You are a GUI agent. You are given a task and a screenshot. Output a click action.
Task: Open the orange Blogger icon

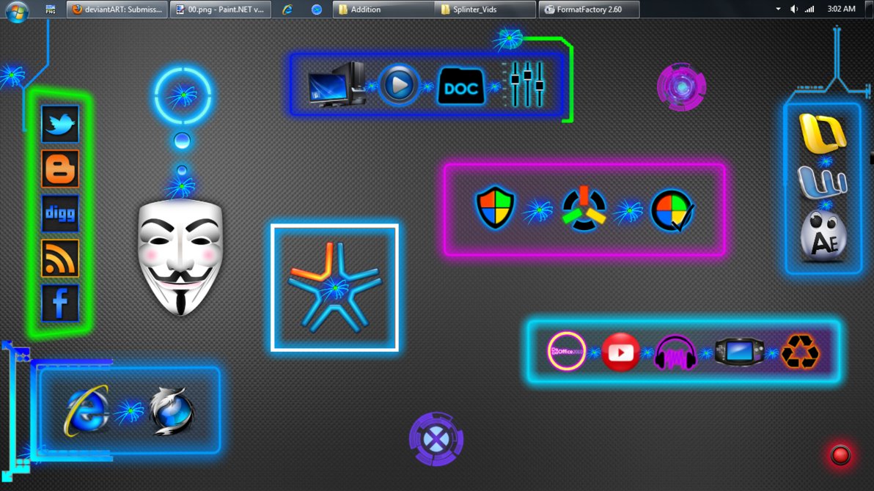tap(60, 169)
